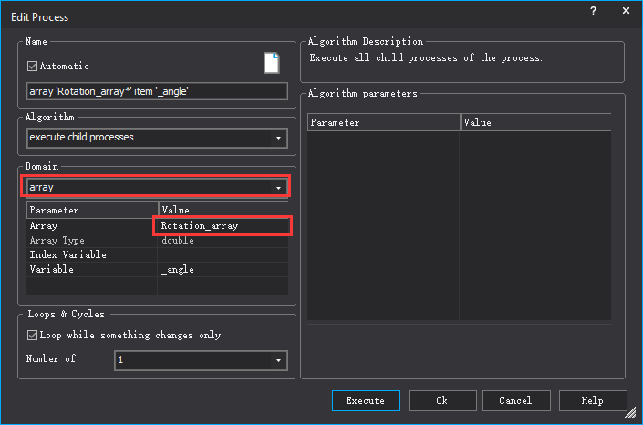The image size is (643, 425).
Task: Open Help for this dialog
Action: click(x=592, y=400)
